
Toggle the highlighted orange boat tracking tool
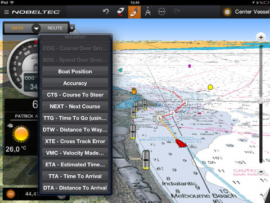click(x=134, y=12)
